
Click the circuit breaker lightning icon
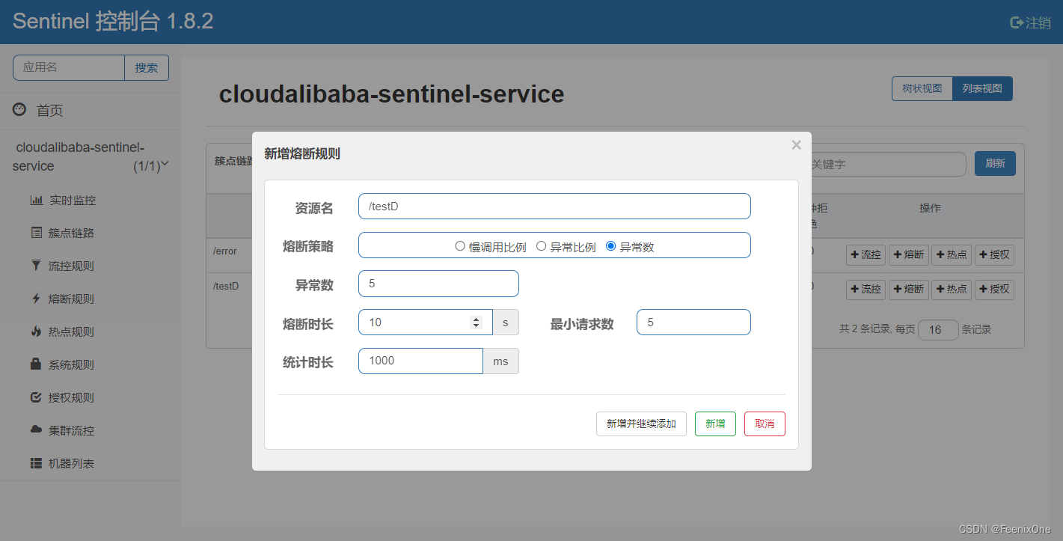point(36,299)
